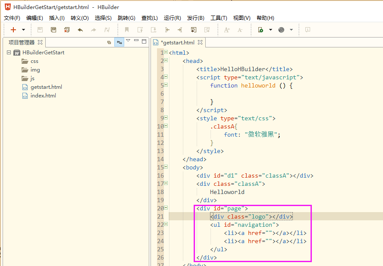
Task: Minimize the project manager panel
Action: pyautogui.click(x=136, y=40)
